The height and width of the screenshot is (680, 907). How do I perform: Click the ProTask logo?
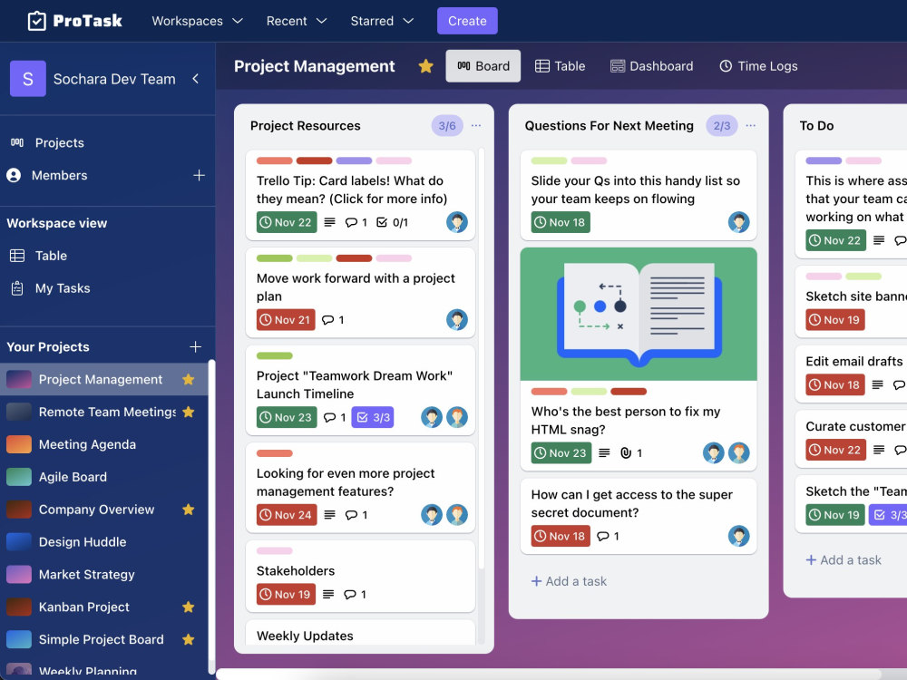tap(72, 20)
